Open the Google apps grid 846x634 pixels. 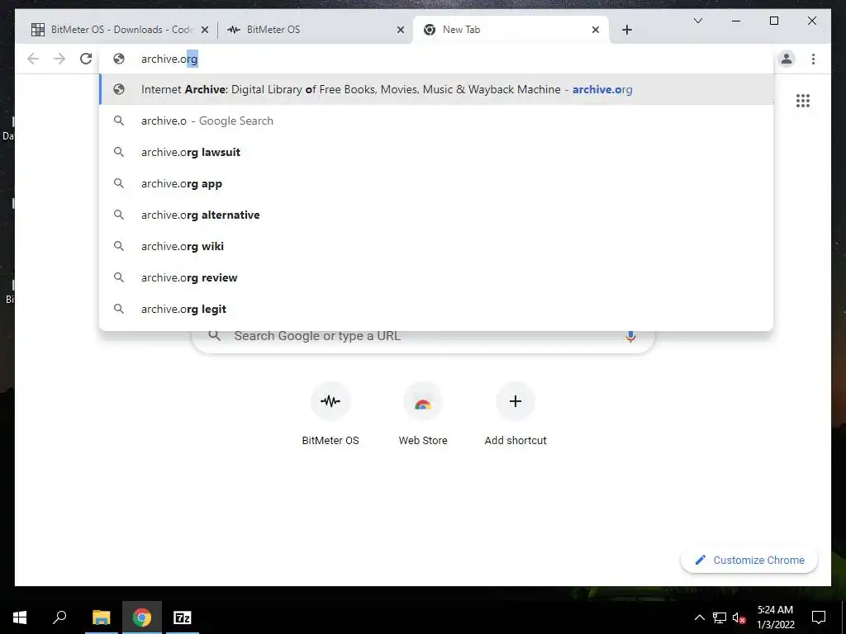pyautogui.click(x=803, y=101)
